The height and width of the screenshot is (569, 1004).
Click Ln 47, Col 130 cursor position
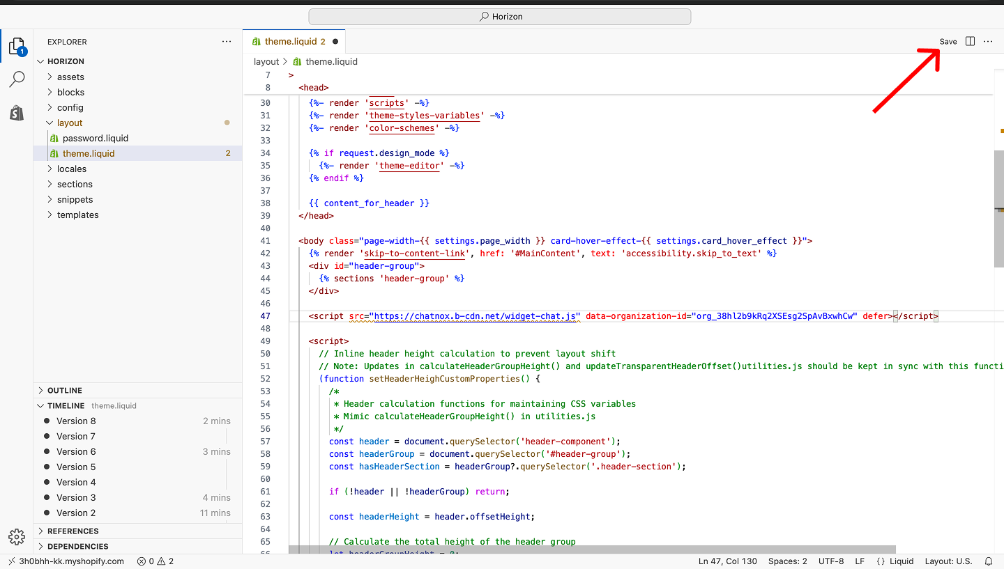[x=727, y=561]
